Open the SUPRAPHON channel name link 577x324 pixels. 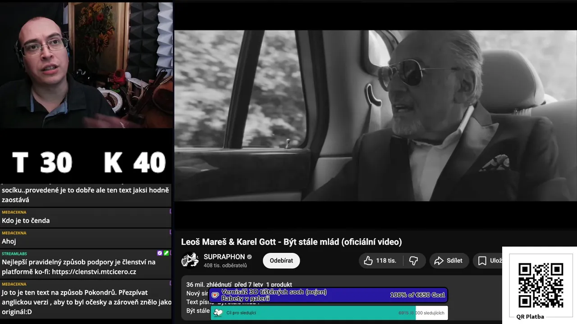(x=224, y=257)
